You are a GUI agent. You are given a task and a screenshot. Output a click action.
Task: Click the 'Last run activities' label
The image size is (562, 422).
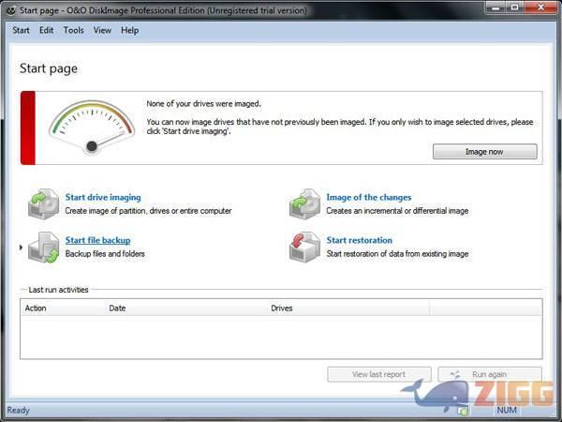coord(58,290)
